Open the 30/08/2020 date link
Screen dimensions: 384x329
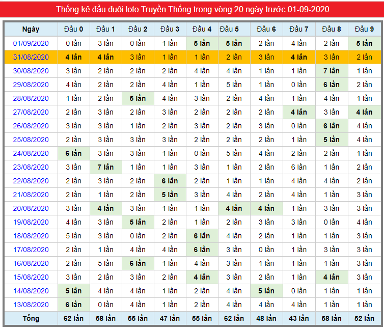[31, 71]
